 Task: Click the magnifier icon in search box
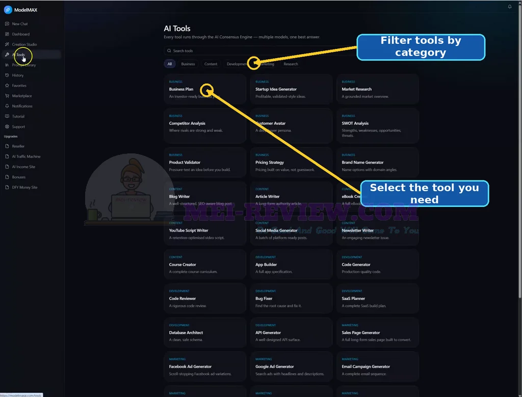[169, 51]
